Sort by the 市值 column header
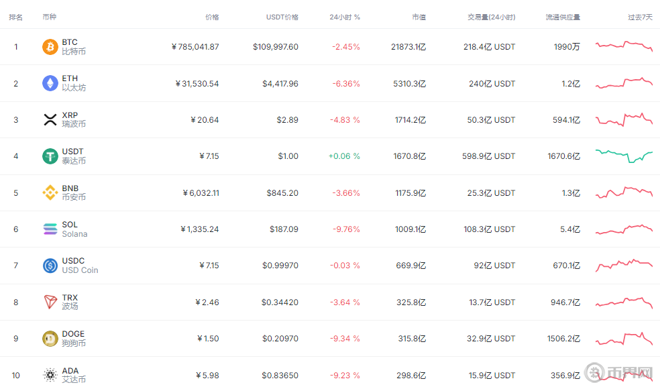Viewport: 660px width, 391px height. tap(419, 17)
